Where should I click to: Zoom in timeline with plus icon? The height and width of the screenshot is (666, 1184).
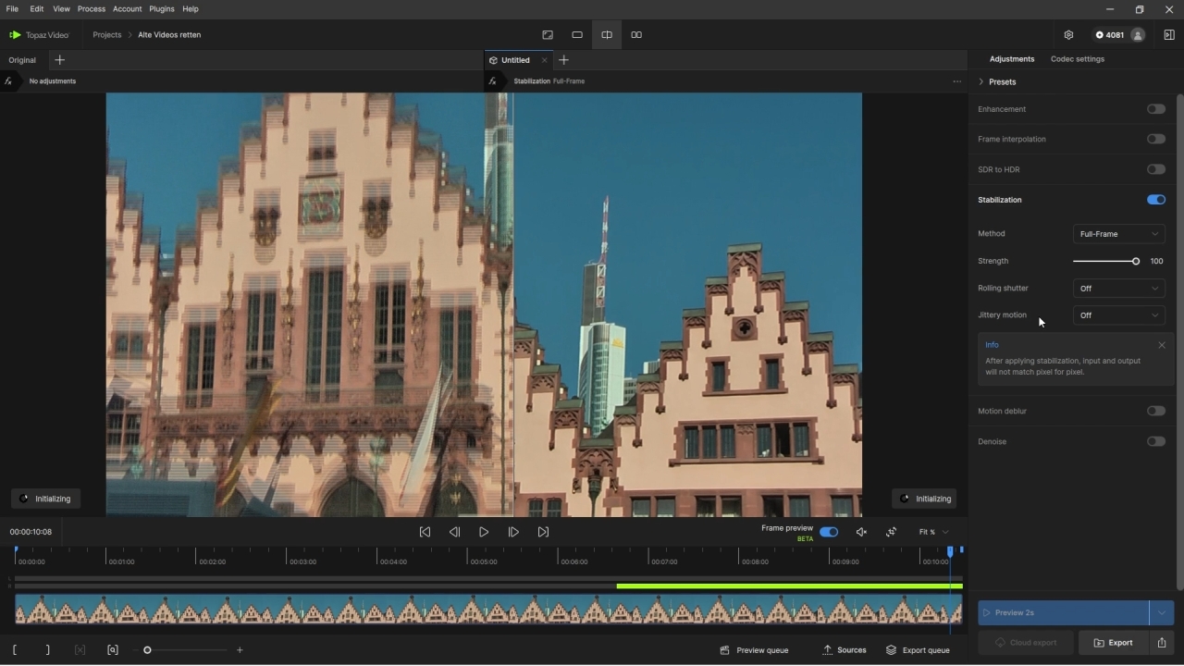[x=240, y=650]
